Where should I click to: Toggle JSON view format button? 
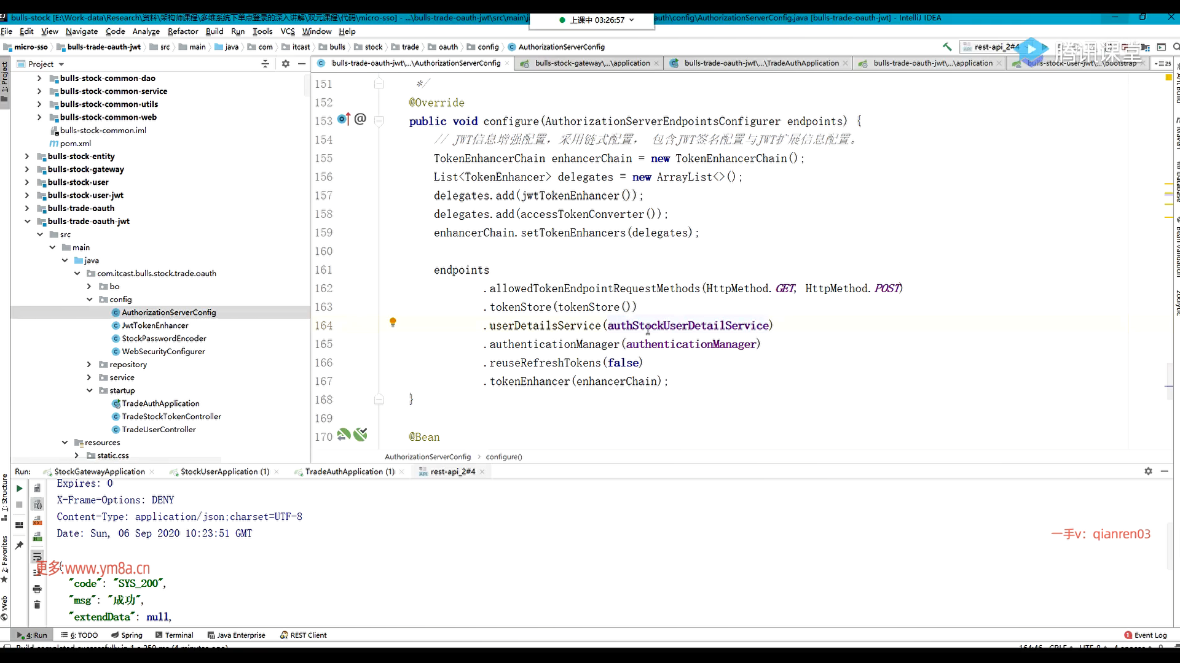pyautogui.click(x=37, y=505)
